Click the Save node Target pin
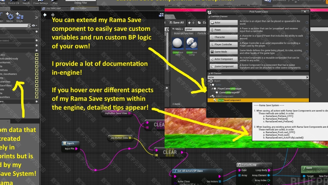Viewport: 328px width, 185px height. tap(304, 176)
